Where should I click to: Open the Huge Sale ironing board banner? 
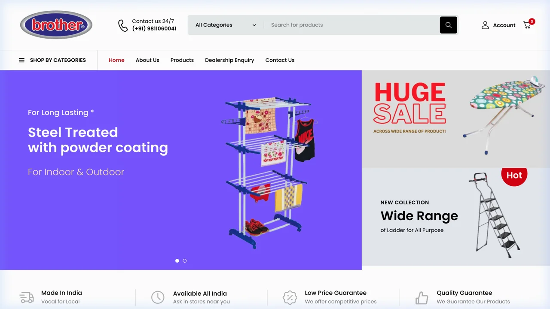click(x=455, y=119)
